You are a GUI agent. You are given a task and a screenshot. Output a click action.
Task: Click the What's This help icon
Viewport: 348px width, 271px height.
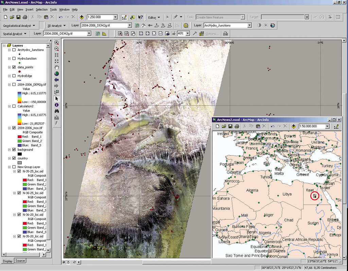coord(140,17)
